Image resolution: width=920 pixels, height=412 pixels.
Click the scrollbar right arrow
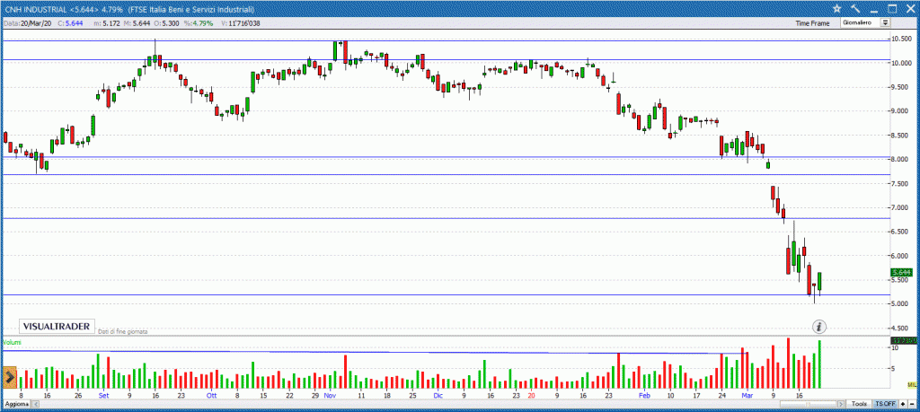(x=842, y=405)
